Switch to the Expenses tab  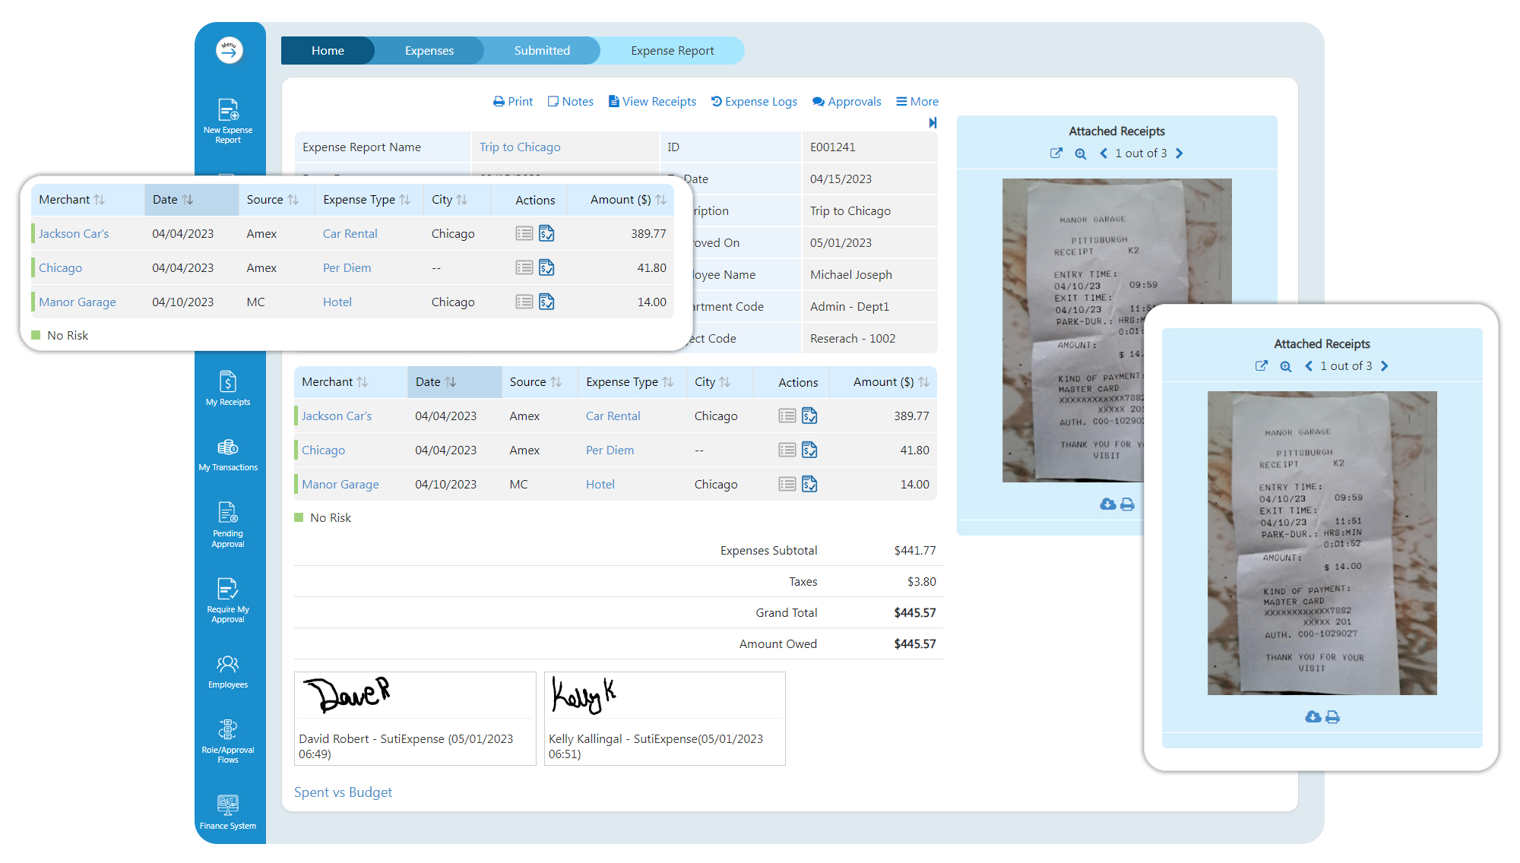429,50
